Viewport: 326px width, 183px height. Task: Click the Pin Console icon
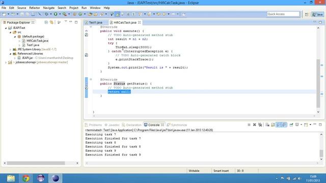click(291, 125)
